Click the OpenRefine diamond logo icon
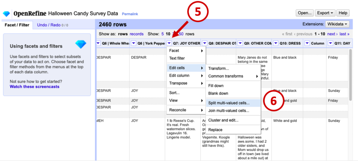Viewport: 358px width, 161px height. [x=6, y=14]
